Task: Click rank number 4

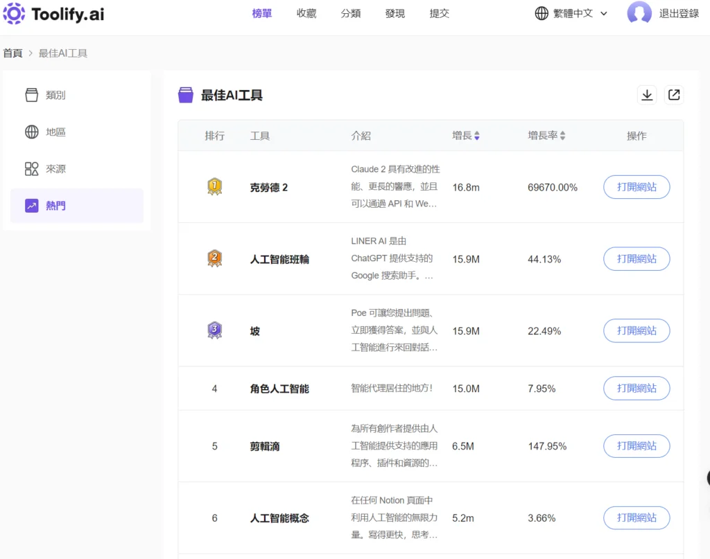Action: [x=215, y=389]
